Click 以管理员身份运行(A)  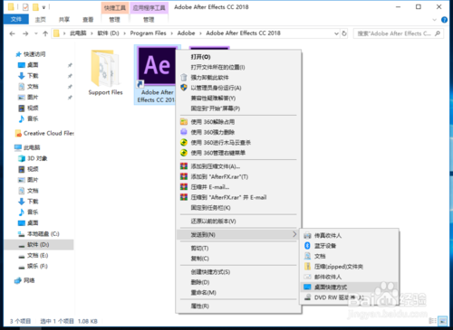238,88
